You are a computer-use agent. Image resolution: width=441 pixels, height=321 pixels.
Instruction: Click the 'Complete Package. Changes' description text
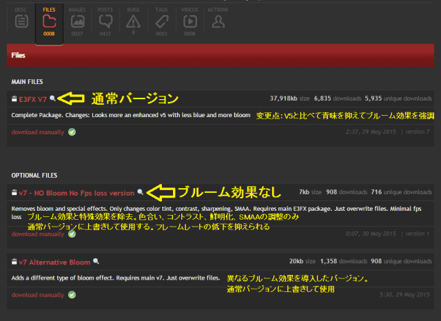[131, 115]
